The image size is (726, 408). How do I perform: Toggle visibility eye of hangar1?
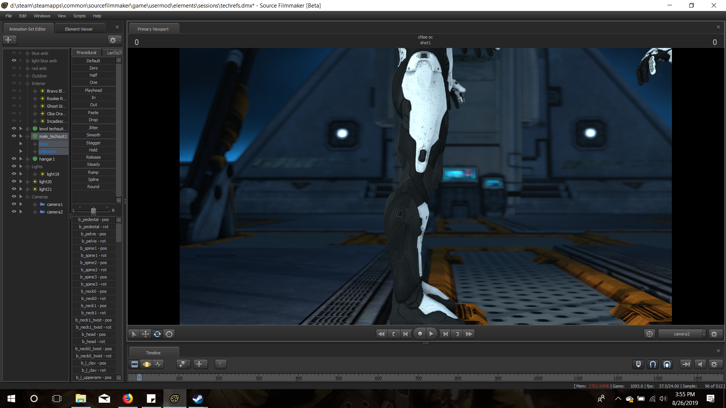pyautogui.click(x=14, y=159)
